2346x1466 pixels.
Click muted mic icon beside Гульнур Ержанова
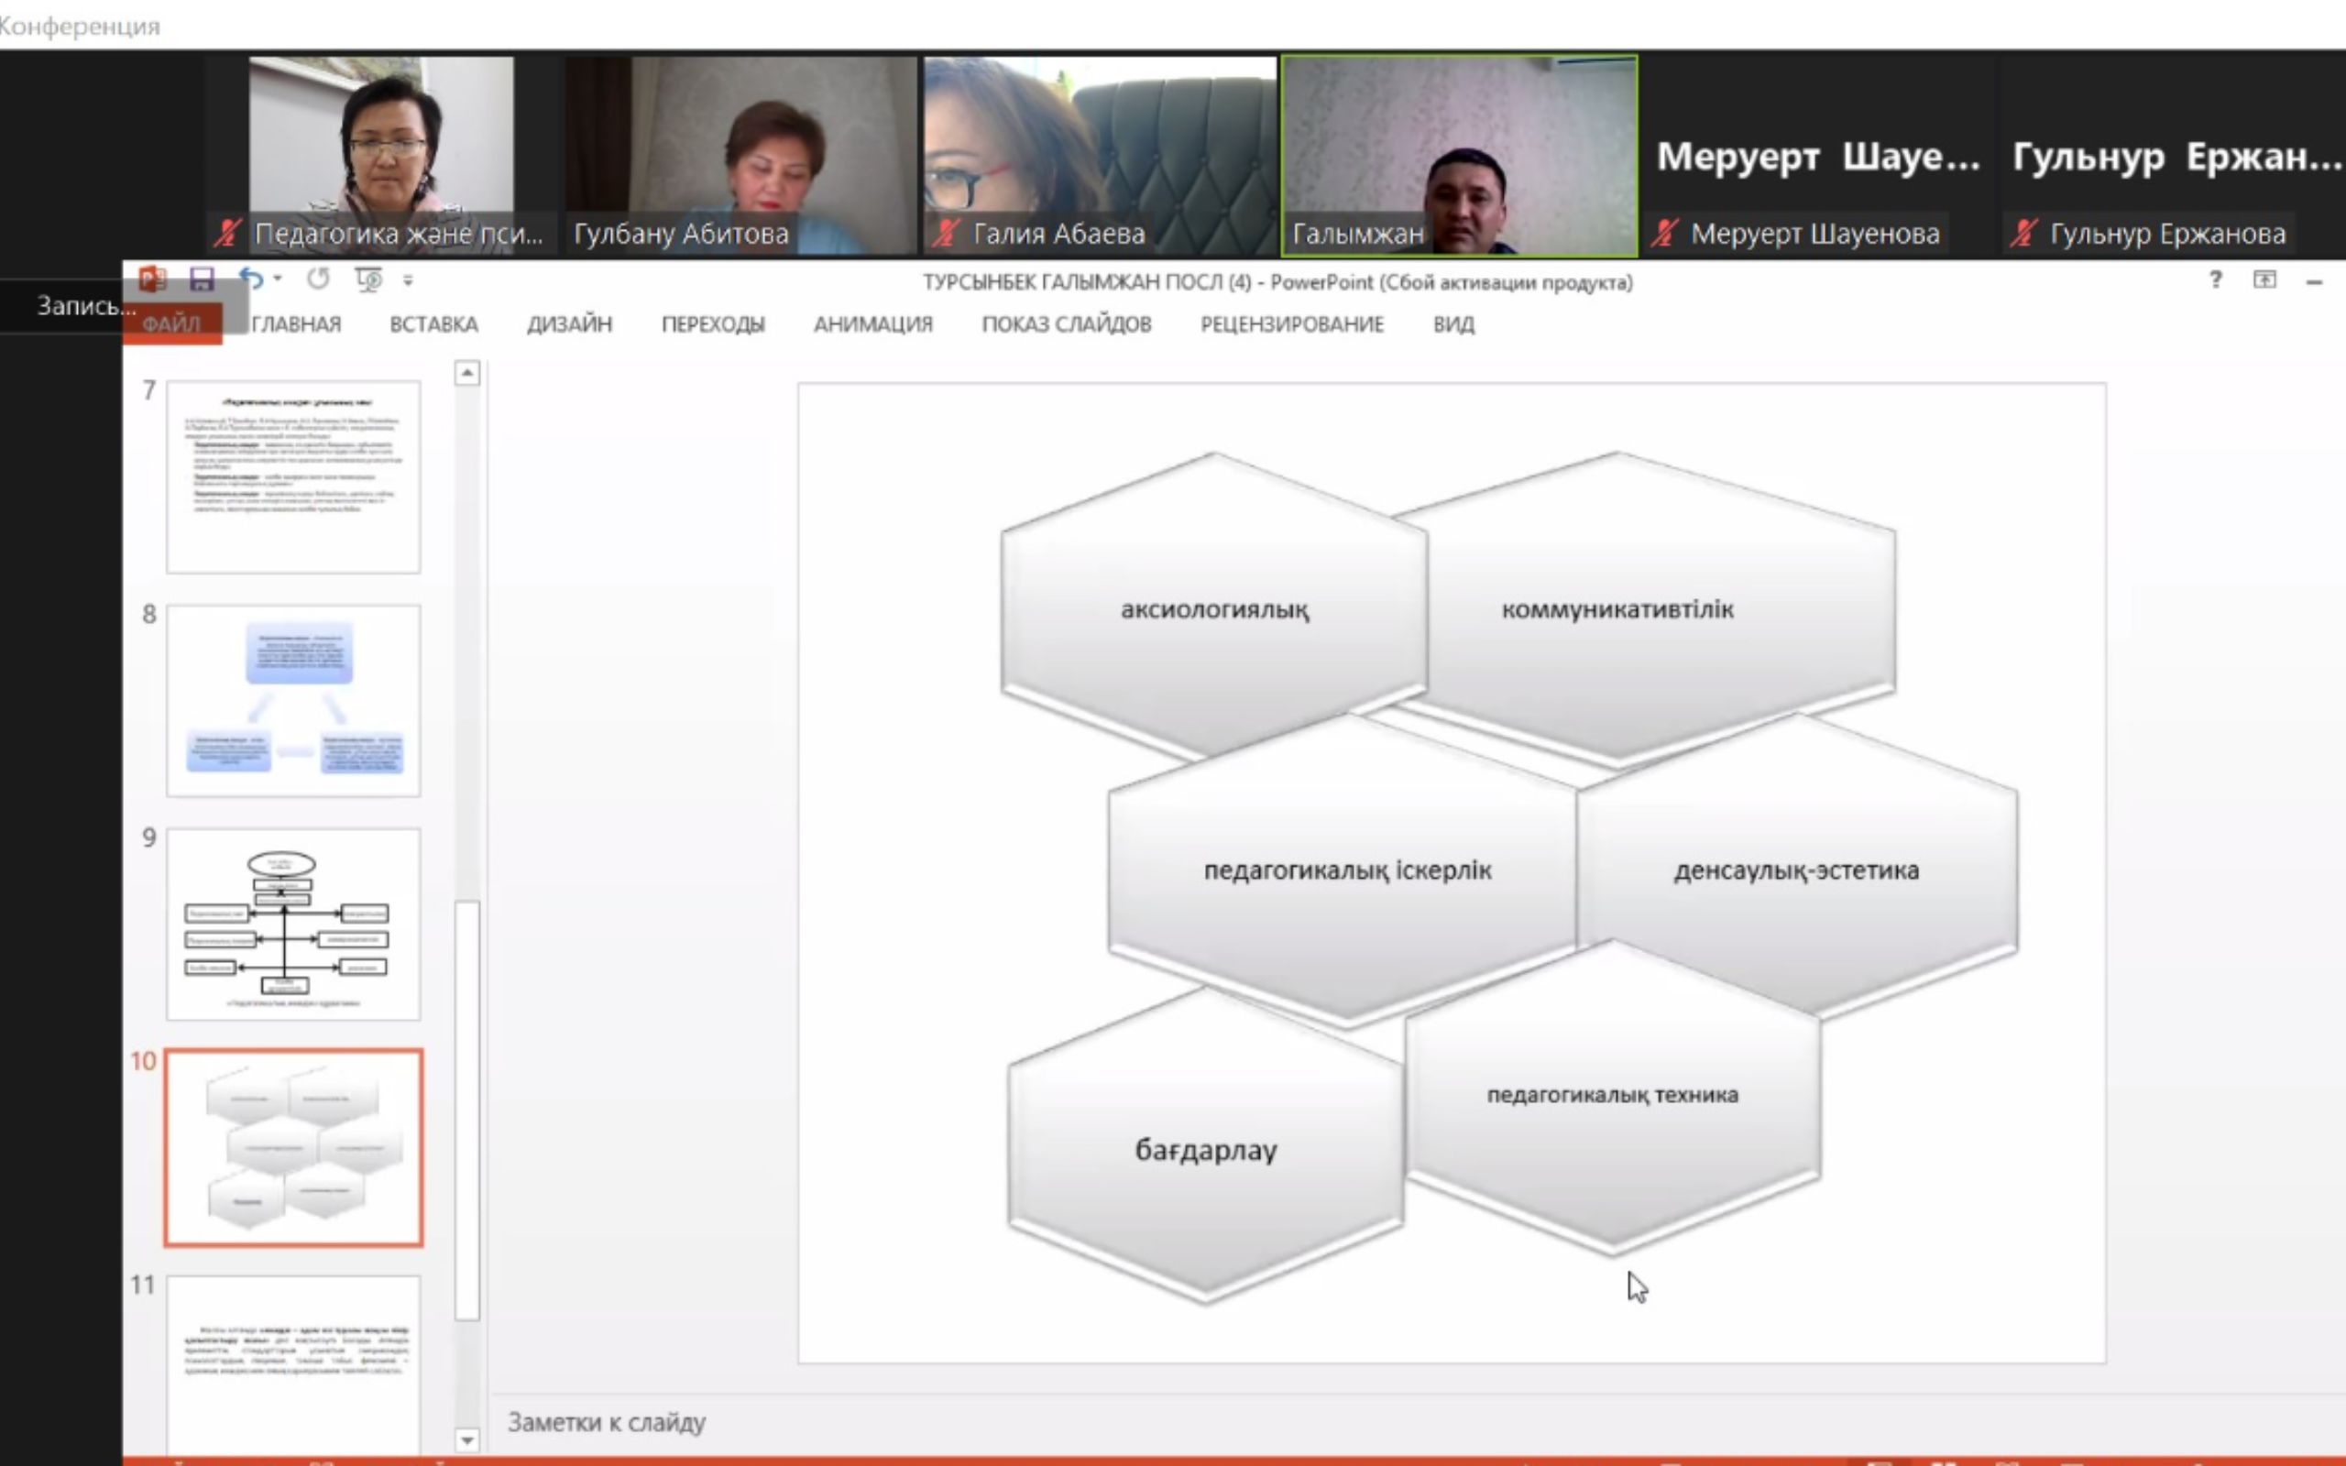tap(2023, 233)
